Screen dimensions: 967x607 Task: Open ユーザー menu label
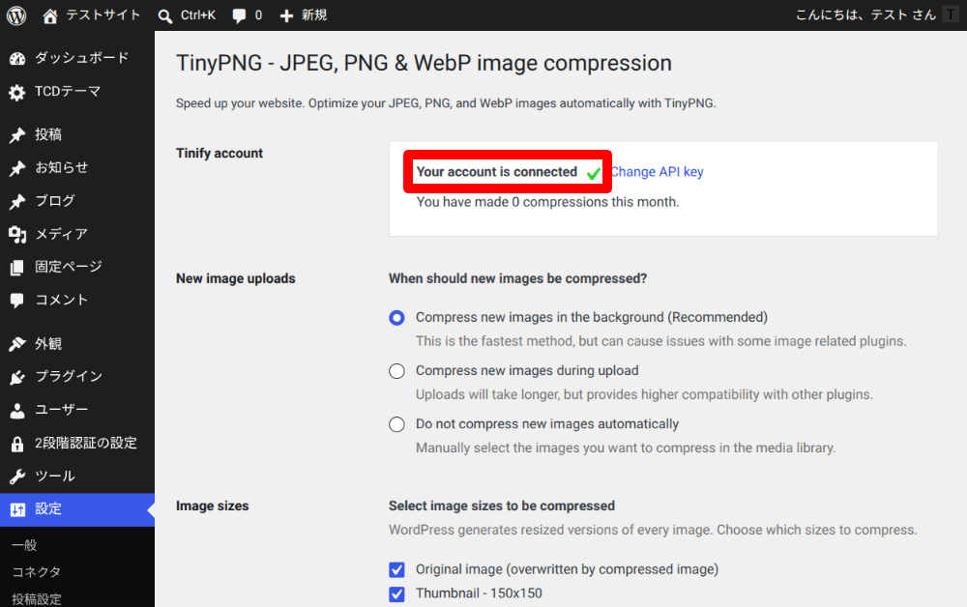click(x=62, y=409)
